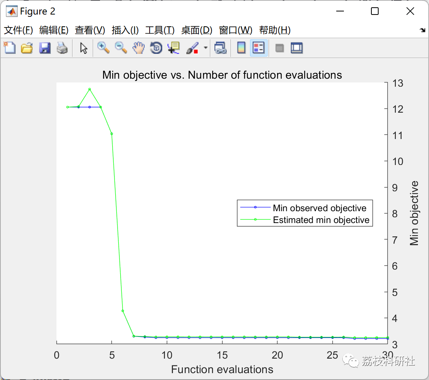Activate the Zoom Out magnifier tool
The width and height of the screenshot is (429, 380).
121,48
